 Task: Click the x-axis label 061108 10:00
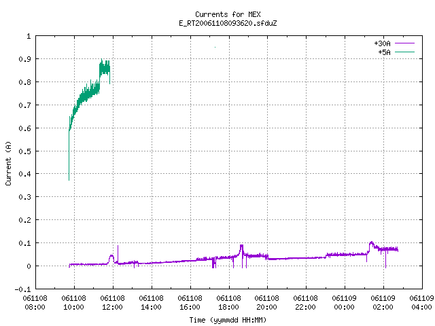(74, 303)
